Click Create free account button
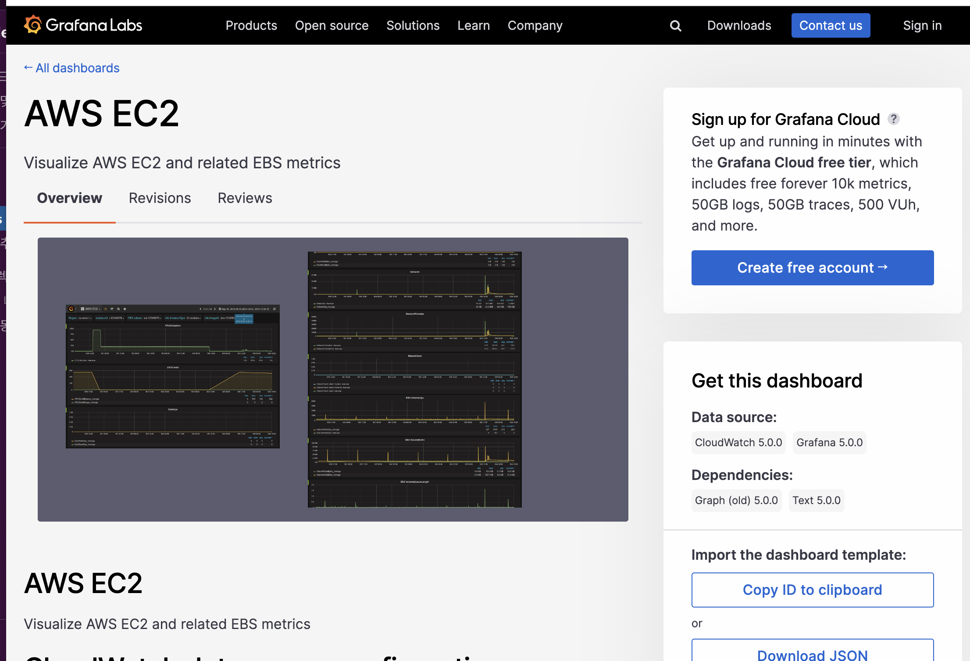 coord(812,267)
